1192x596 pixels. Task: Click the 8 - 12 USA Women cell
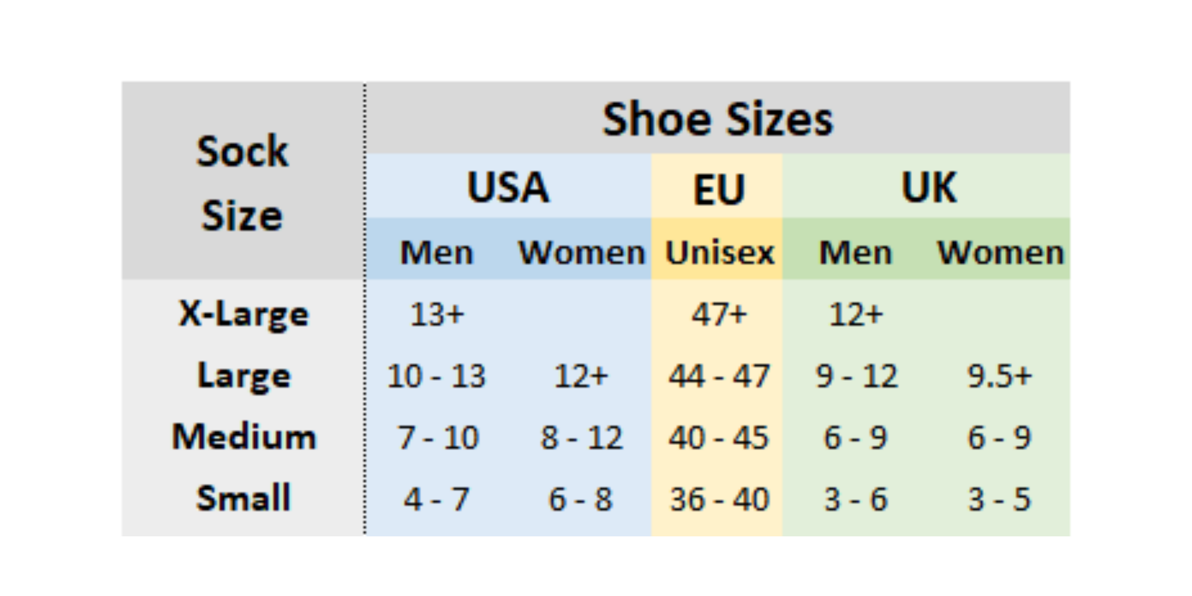click(581, 437)
